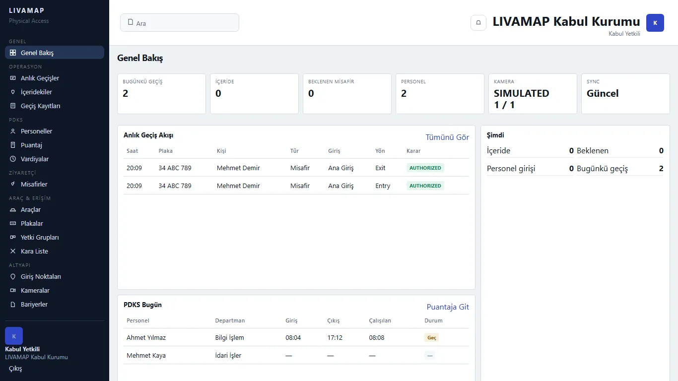Click the Kameralar camera icon
The height and width of the screenshot is (381, 678).
point(13,290)
